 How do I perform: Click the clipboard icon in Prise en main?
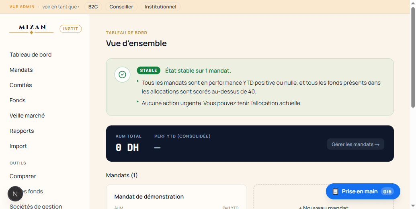coord(335,191)
